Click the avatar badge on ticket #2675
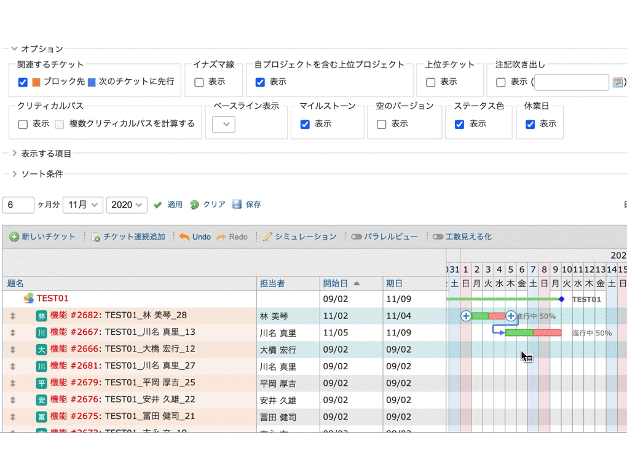This screenshot has height=470, width=627. (x=42, y=417)
